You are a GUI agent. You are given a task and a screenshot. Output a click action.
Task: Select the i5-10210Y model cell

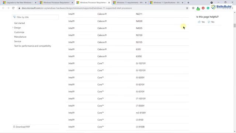click(141, 63)
